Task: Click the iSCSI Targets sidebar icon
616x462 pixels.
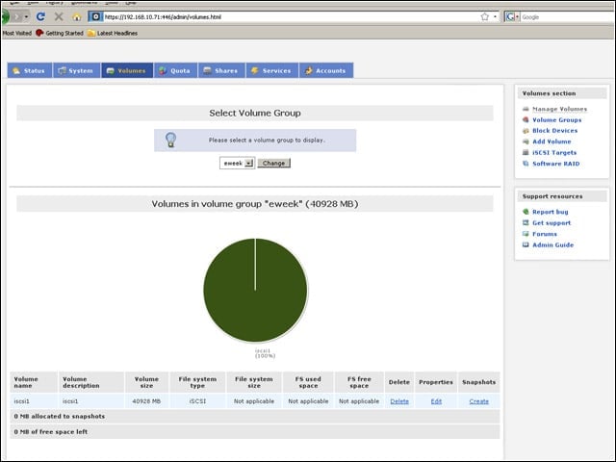Action: tap(526, 152)
